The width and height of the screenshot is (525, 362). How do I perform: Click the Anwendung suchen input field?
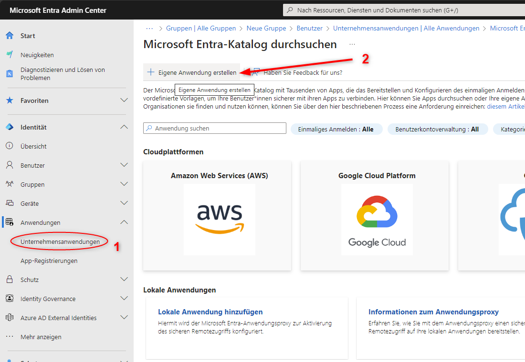point(215,128)
